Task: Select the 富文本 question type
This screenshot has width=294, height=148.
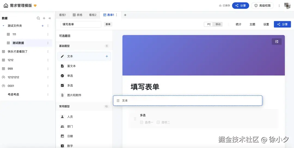Action: (84, 66)
